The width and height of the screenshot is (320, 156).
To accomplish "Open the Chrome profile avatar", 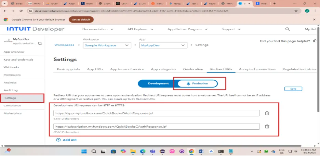I will pos(307,11).
